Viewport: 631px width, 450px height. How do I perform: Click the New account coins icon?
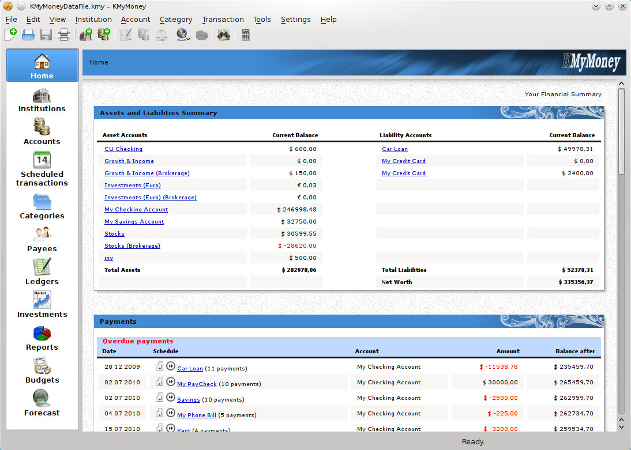click(x=104, y=35)
